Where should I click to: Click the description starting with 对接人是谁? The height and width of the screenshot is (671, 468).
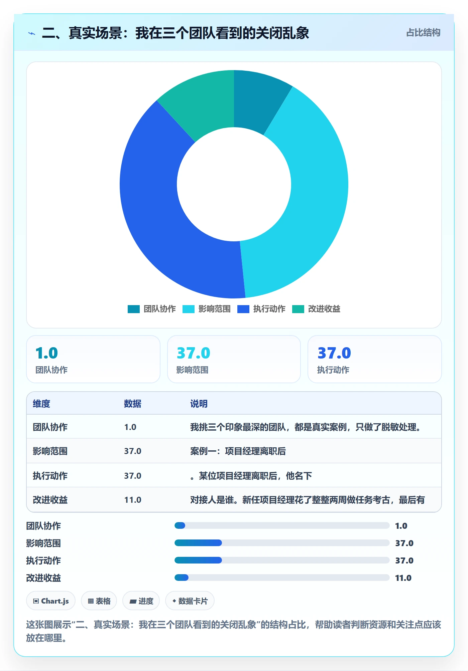[x=308, y=500]
